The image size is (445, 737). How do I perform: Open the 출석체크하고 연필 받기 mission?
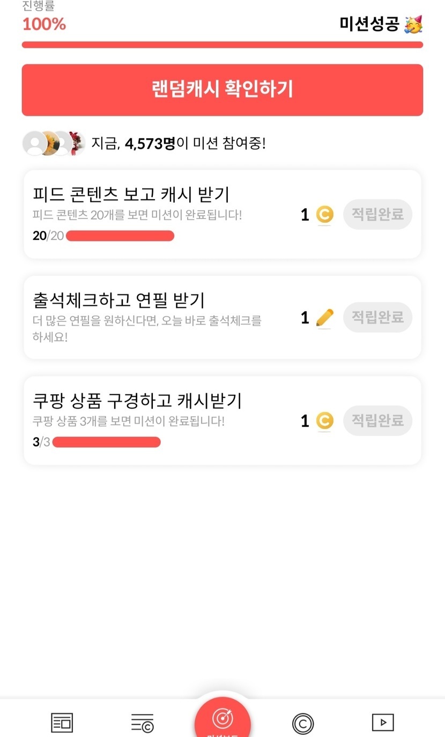(x=119, y=300)
